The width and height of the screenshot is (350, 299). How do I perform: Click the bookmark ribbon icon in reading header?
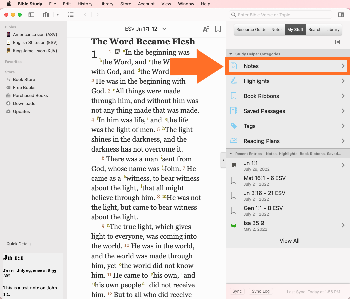[218, 29]
